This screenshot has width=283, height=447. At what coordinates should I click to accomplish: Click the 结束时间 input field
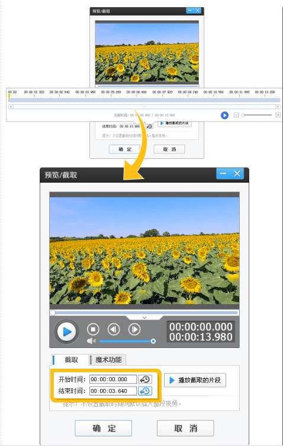pos(113,391)
